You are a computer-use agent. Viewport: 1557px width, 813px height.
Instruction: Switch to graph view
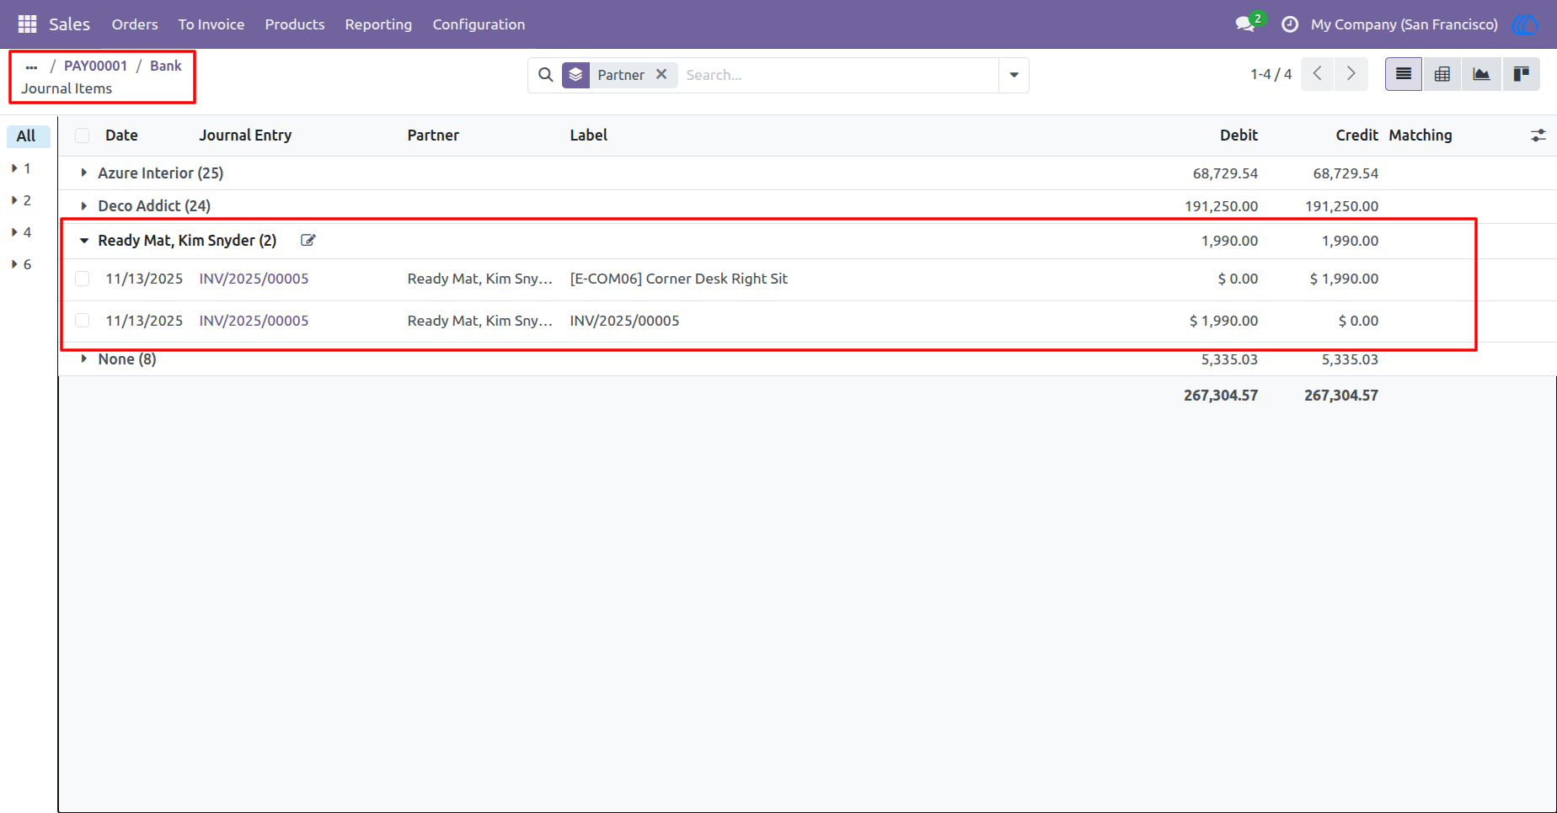[x=1481, y=74]
